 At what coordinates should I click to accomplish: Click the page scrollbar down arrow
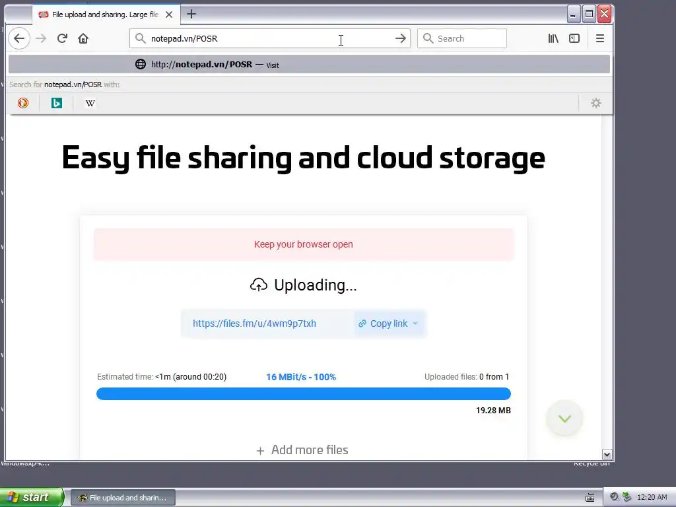[607, 454]
